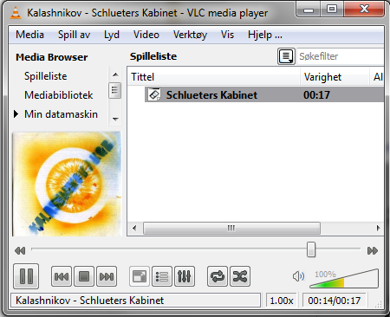Viewport: 390px width, 317px height.
Task: Open the Spill av menu
Action: click(x=74, y=35)
